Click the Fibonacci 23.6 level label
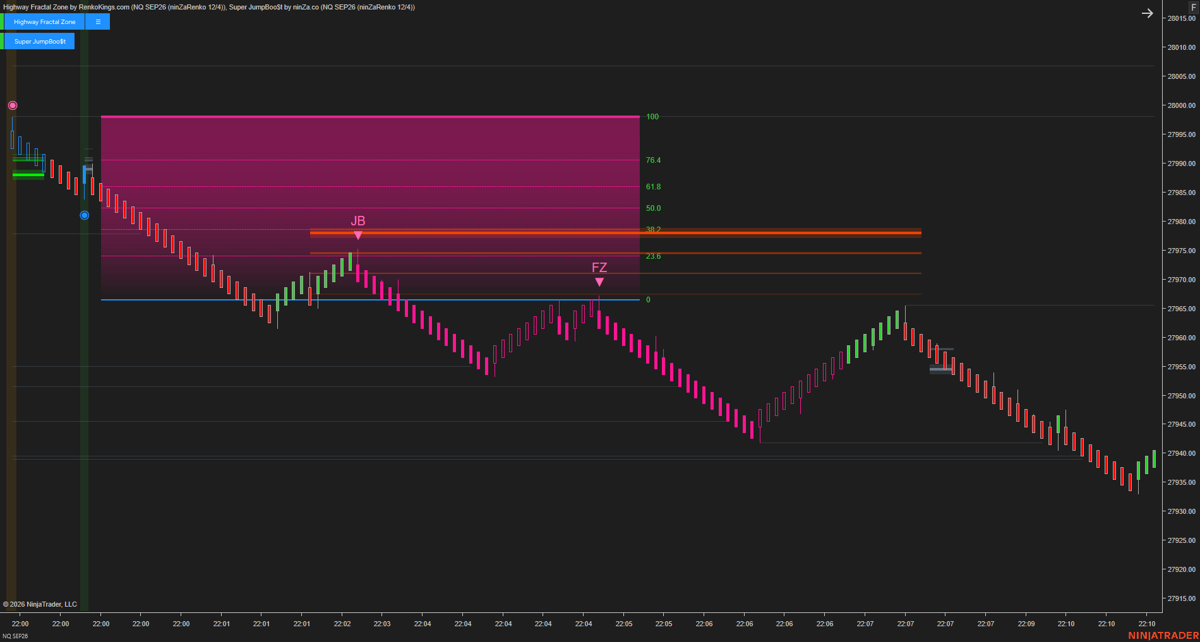 (x=653, y=256)
